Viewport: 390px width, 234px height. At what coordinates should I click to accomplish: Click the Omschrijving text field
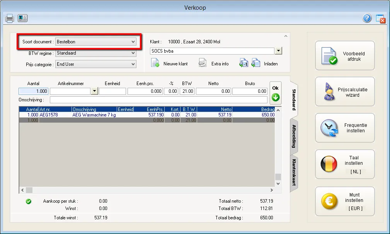[158, 100]
